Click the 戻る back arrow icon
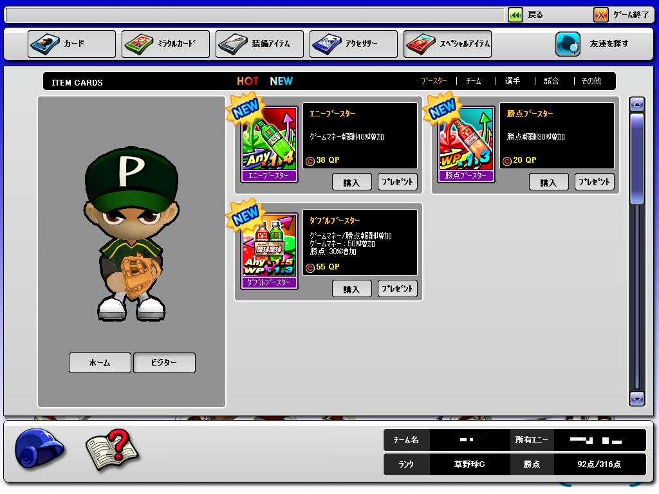 515,15
